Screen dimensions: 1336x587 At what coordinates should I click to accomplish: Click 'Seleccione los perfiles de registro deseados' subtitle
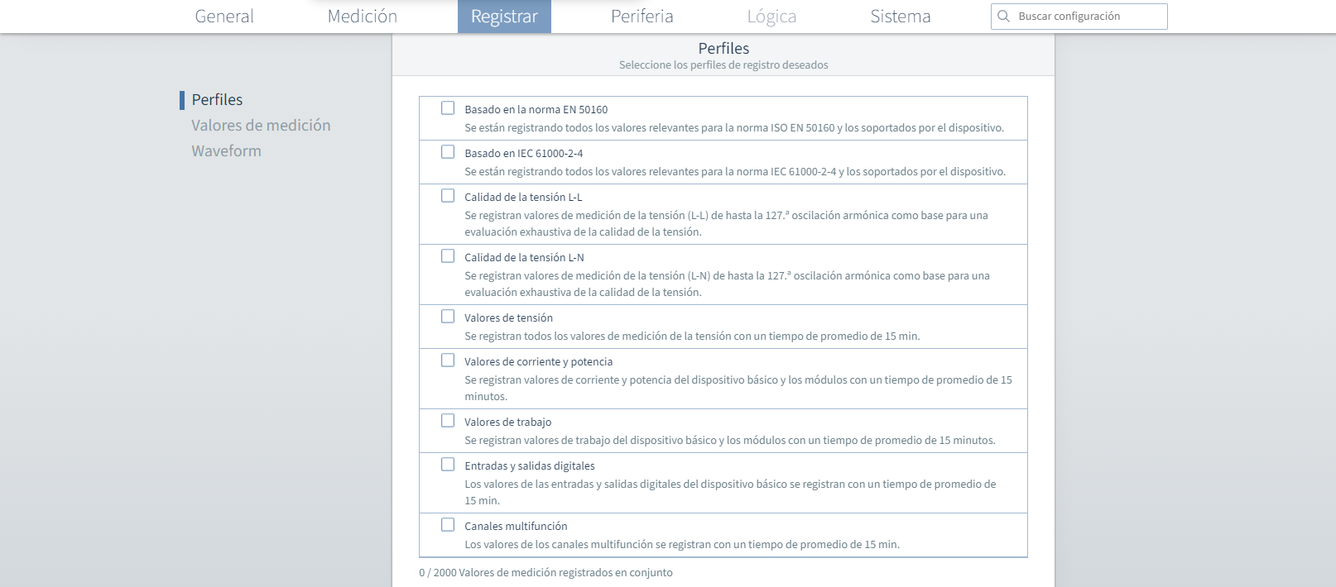723,65
